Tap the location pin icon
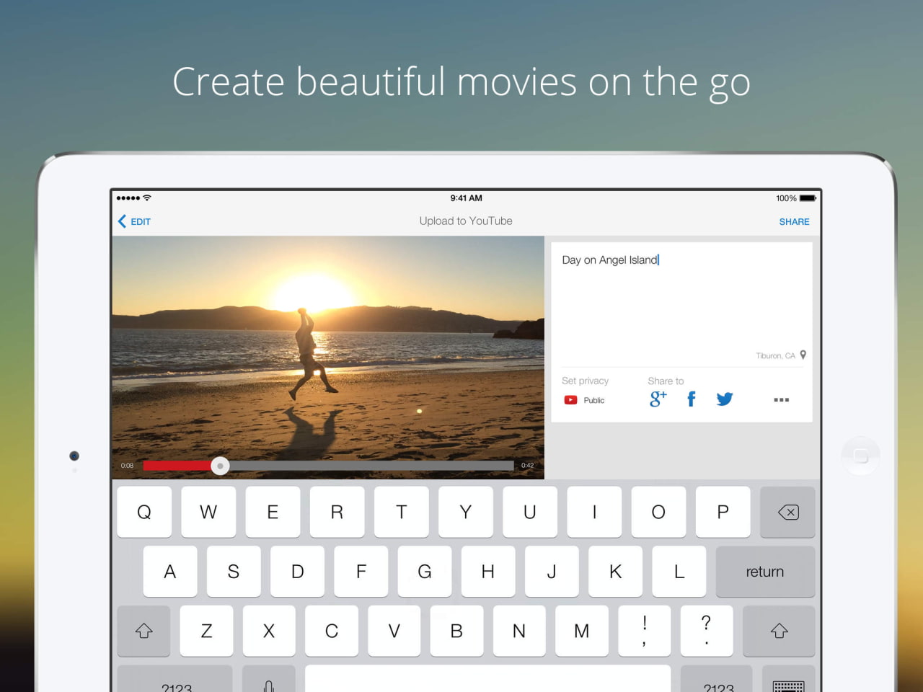 click(x=803, y=355)
